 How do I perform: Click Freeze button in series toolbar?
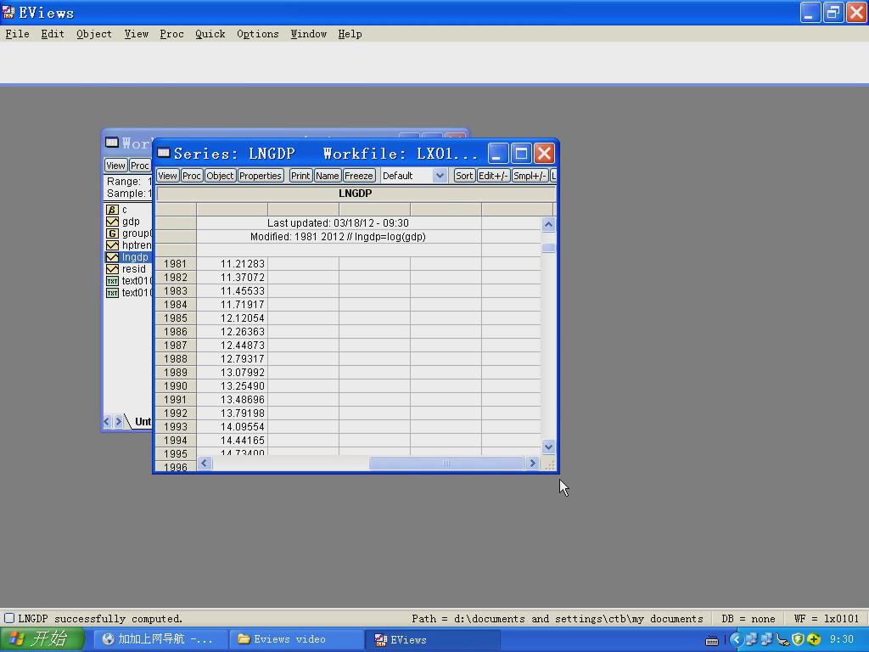point(359,176)
